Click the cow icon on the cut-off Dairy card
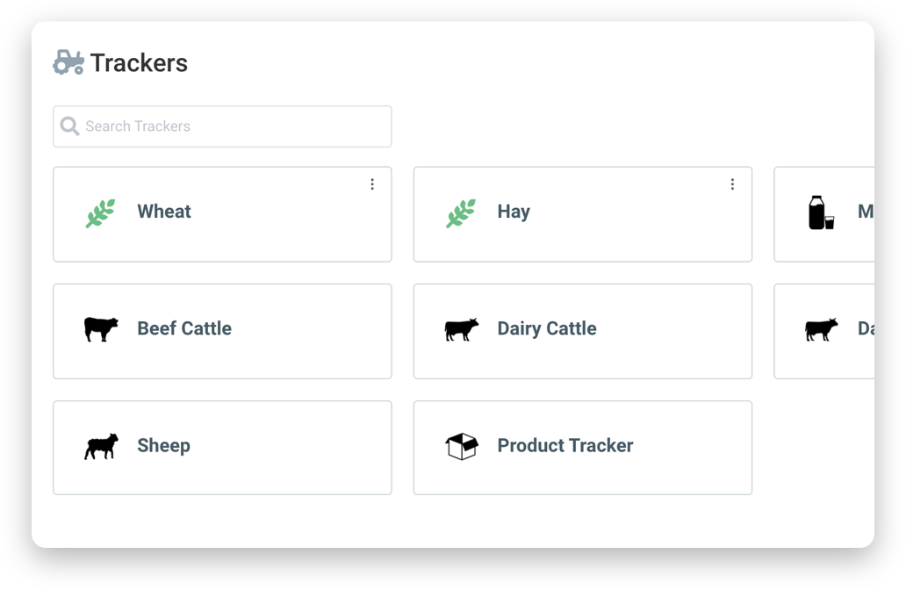This screenshot has height=590, width=906. pyautogui.click(x=820, y=328)
